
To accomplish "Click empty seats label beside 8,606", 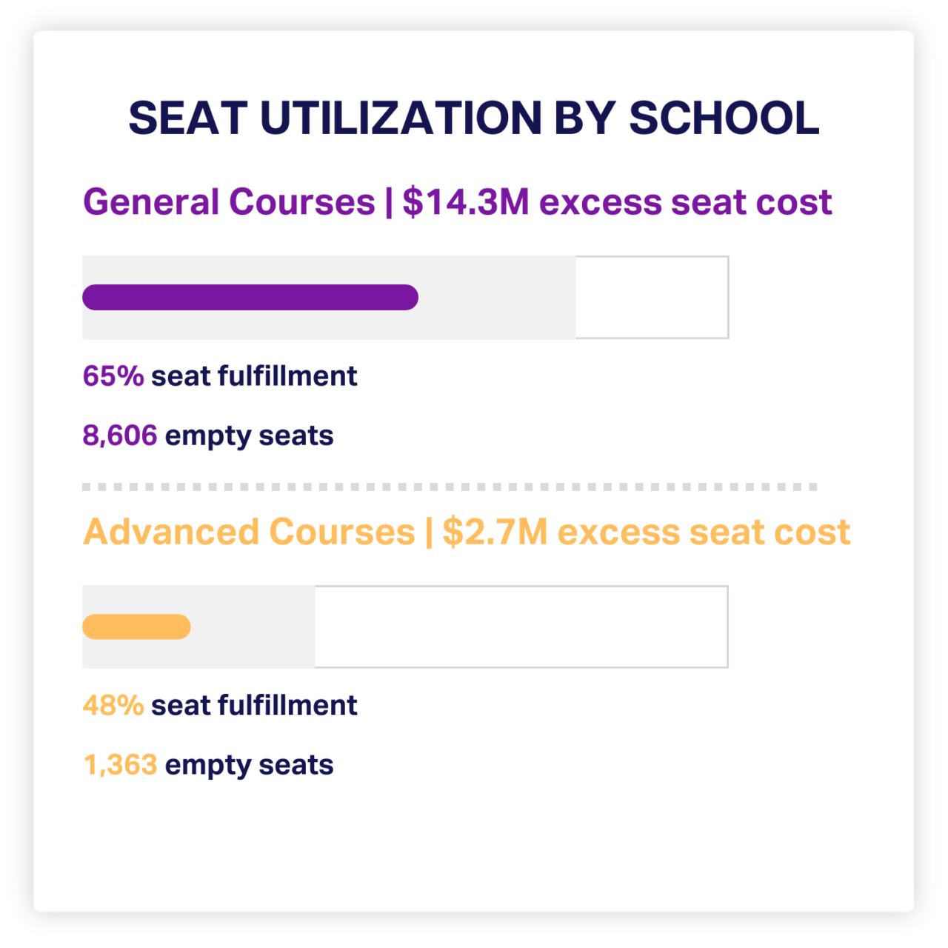I will 249,435.
